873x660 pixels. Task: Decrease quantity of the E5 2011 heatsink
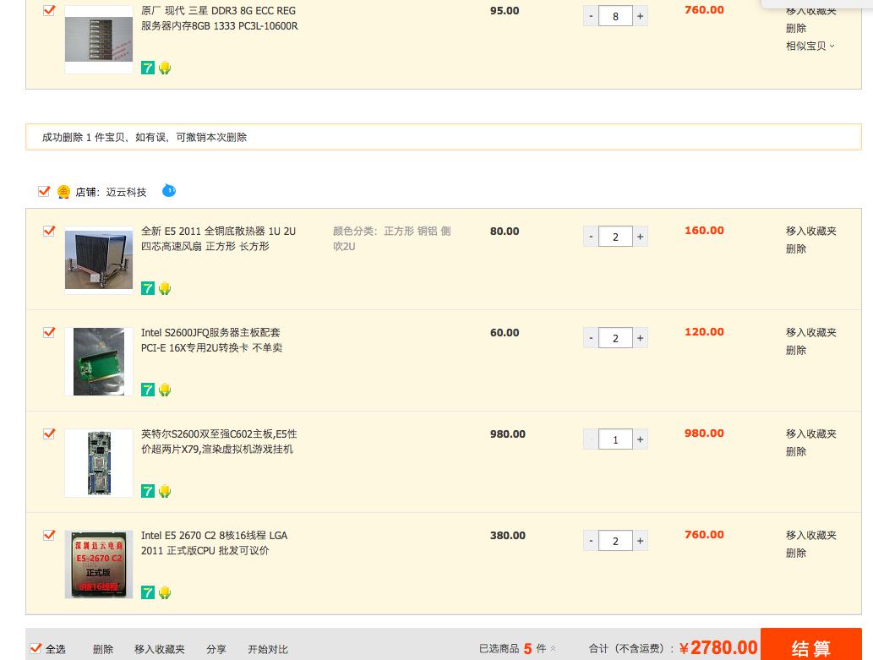pyautogui.click(x=591, y=237)
